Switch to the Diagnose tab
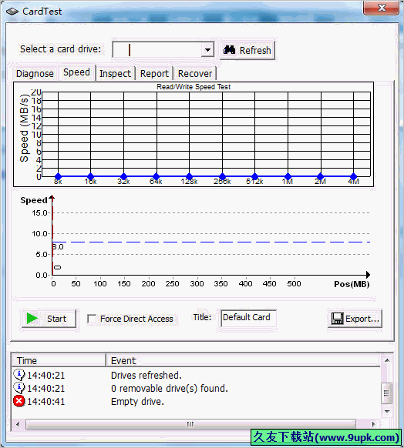404x448 pixels. 35,73
